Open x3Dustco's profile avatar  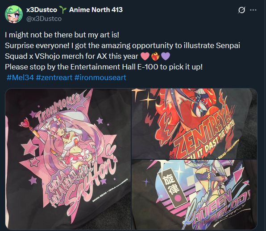(14, 14)
